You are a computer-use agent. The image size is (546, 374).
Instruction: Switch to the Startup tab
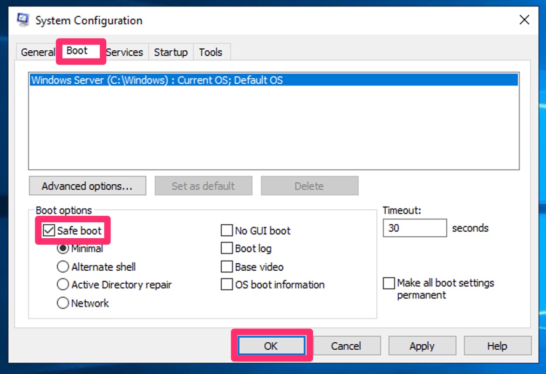click(x=171, y=52)
